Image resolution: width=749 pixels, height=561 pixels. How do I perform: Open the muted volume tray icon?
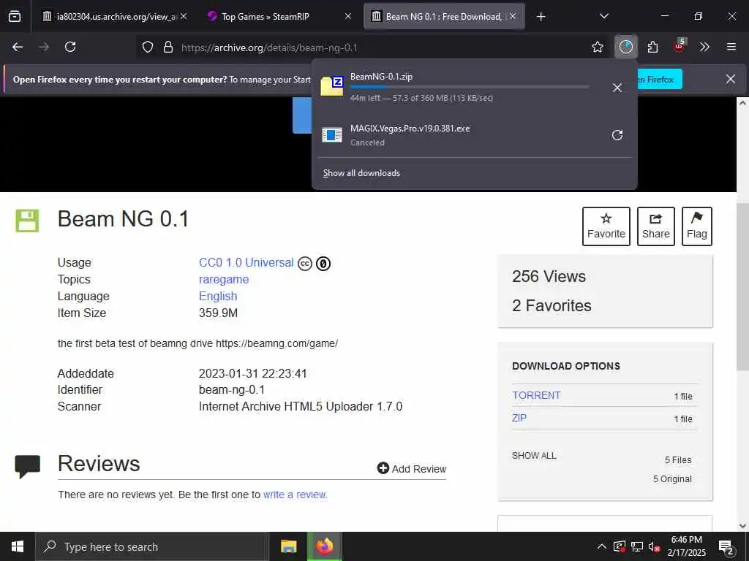pyautogui.click(x=654, y=547)
